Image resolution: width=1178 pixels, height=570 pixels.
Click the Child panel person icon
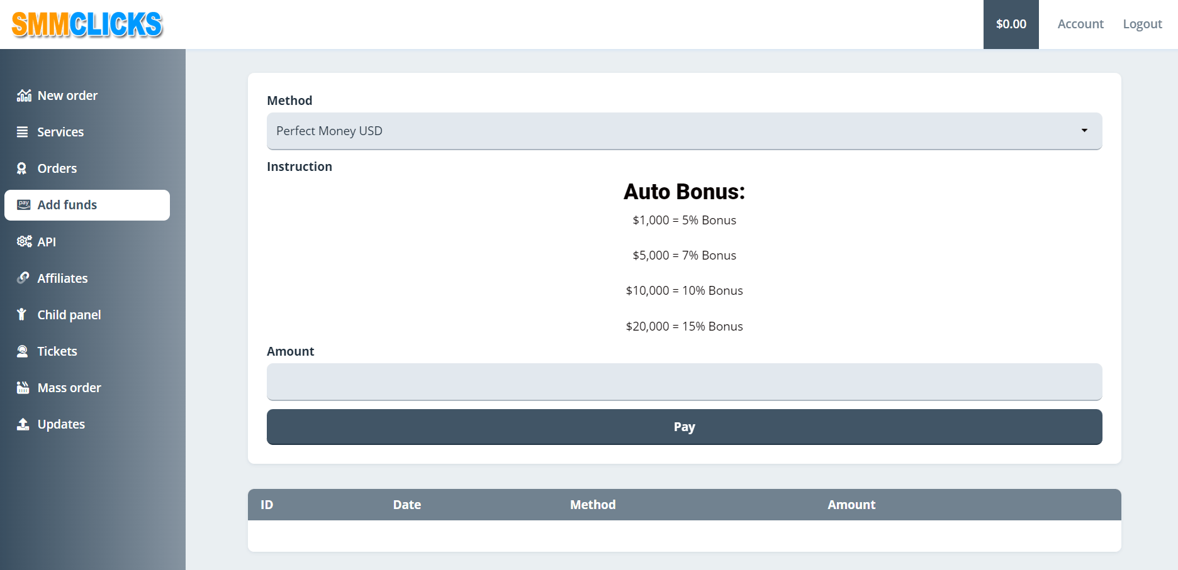click(22, 314)
